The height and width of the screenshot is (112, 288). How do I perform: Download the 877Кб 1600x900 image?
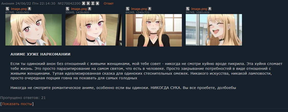click(x=29, y=9)
